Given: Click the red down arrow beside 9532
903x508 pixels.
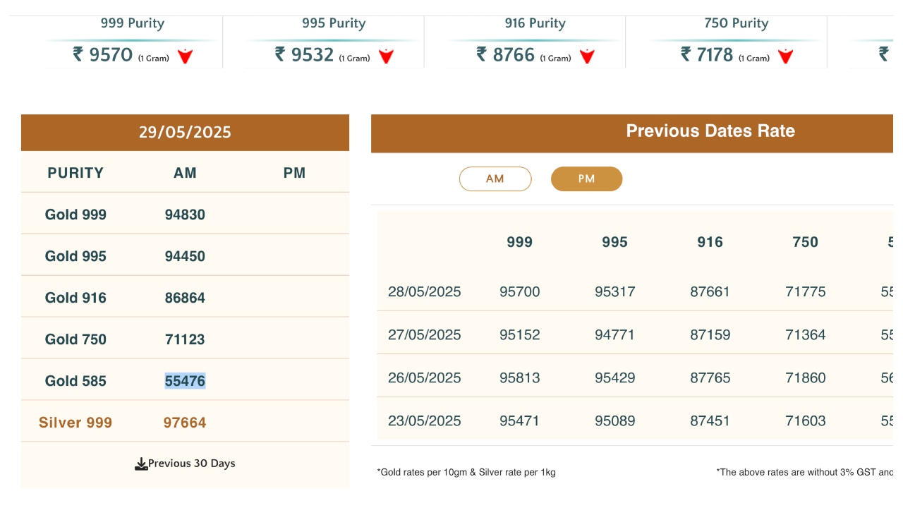Looking at the screenshot, I should click(386, 56).
